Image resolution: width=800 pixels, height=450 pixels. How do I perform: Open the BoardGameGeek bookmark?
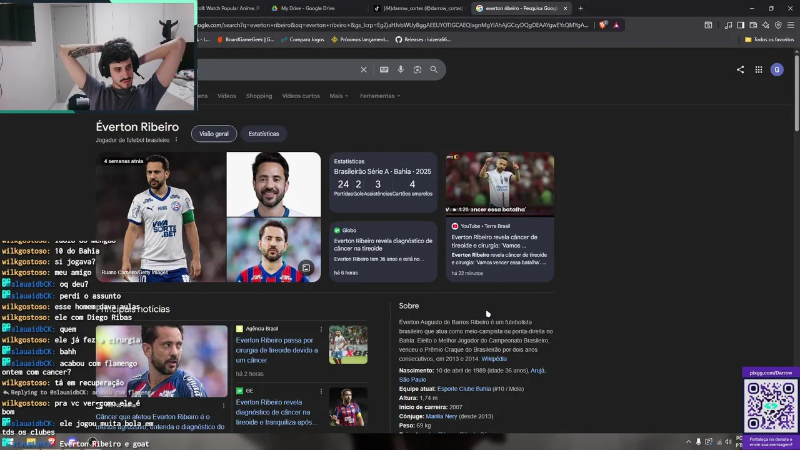(246, 39)
